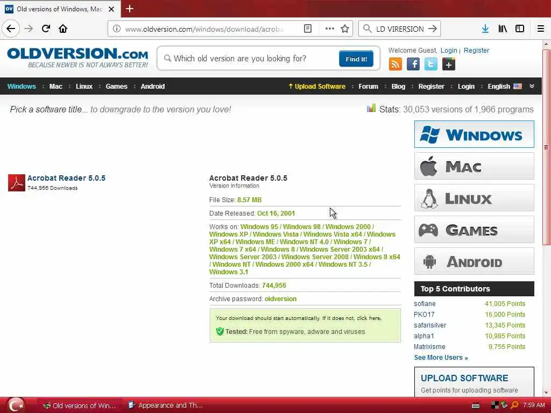This screenshot has width=551, height=413.
Task: Click the keyboard icon in system tray
Action: tap(476, 405)
